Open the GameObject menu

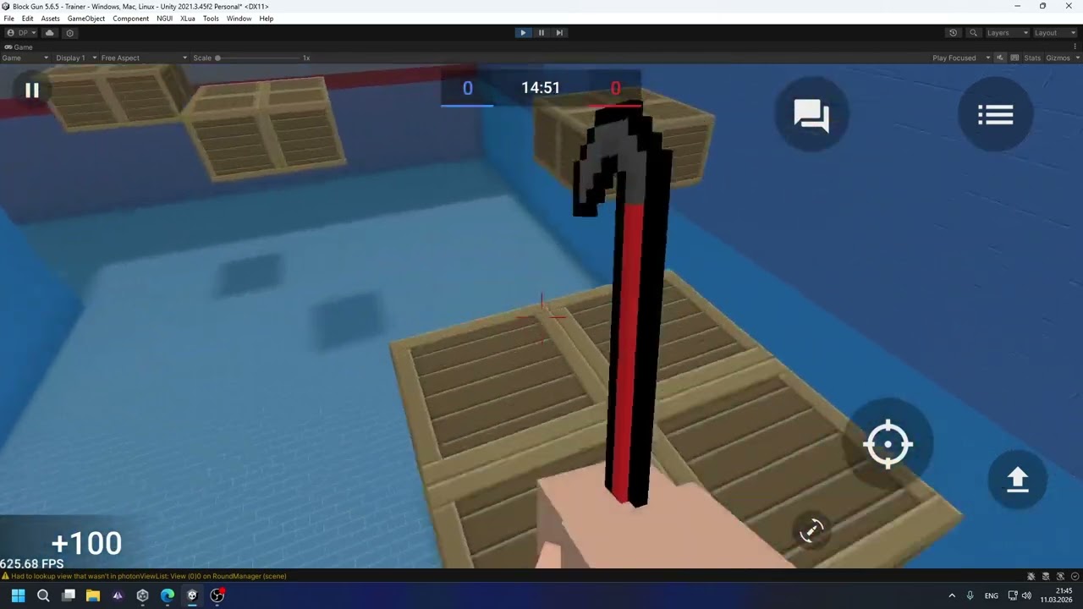(x=86, y=19)
